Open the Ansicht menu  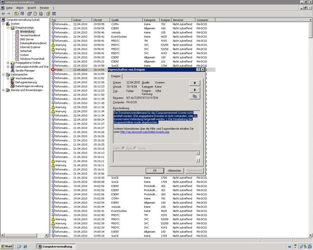[31, 8]
